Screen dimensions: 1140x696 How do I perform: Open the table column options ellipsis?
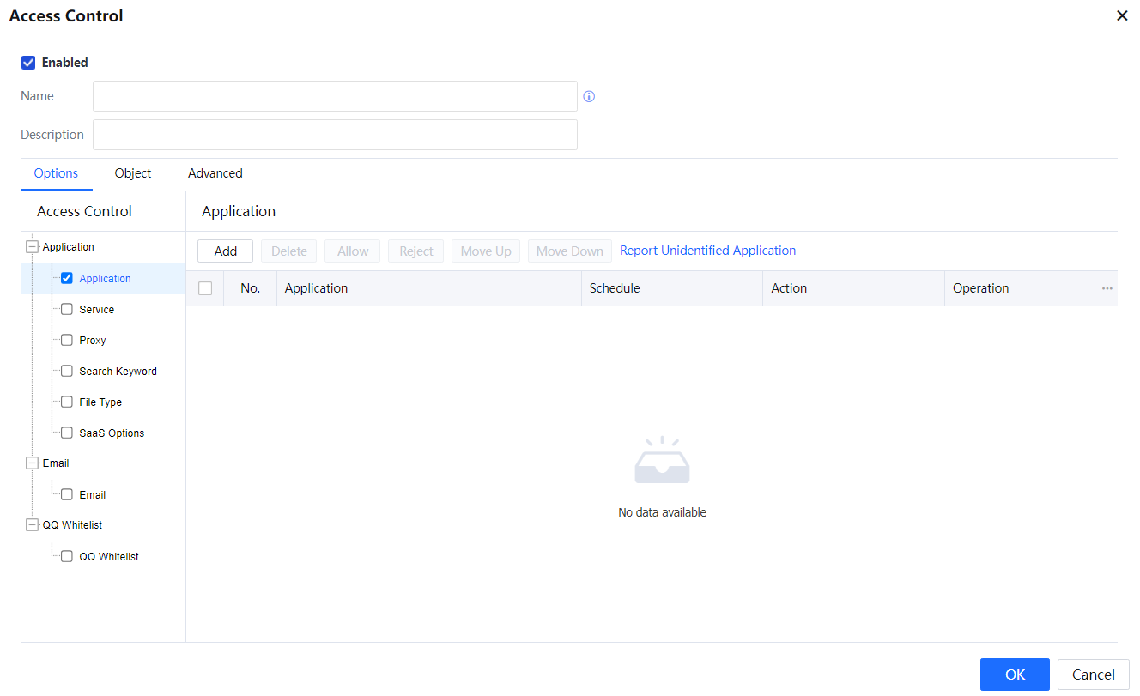point(1107,289)
